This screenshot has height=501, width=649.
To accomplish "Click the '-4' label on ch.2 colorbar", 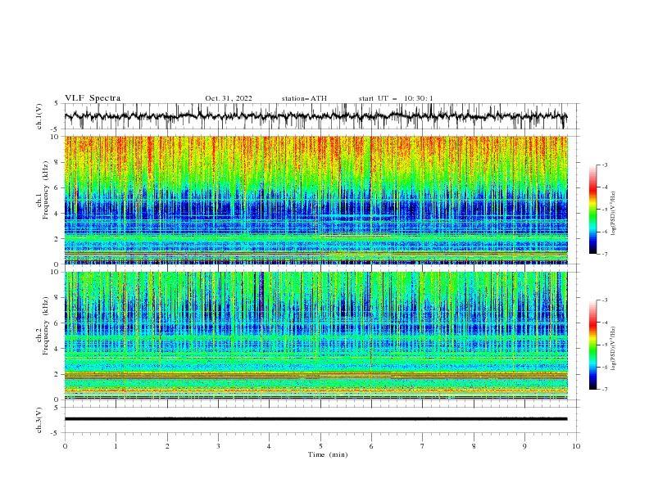I will click(x=604, y=323).
